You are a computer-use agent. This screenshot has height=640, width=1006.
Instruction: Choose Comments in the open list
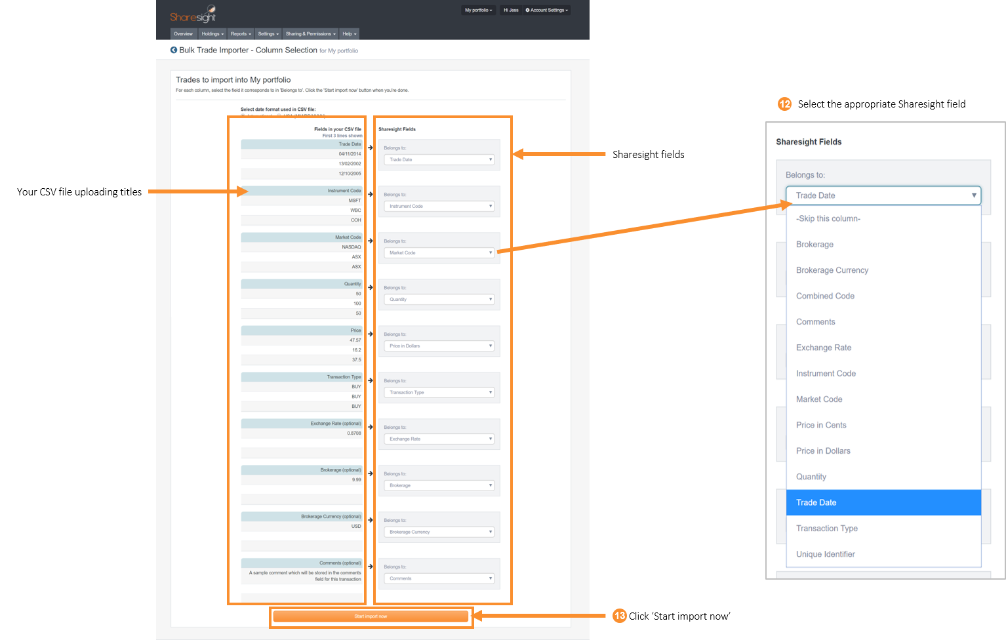coord(883,322)
